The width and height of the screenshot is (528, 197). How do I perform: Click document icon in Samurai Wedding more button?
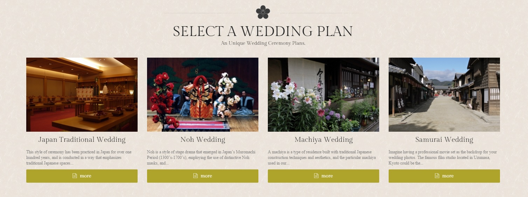click(437, 176)
